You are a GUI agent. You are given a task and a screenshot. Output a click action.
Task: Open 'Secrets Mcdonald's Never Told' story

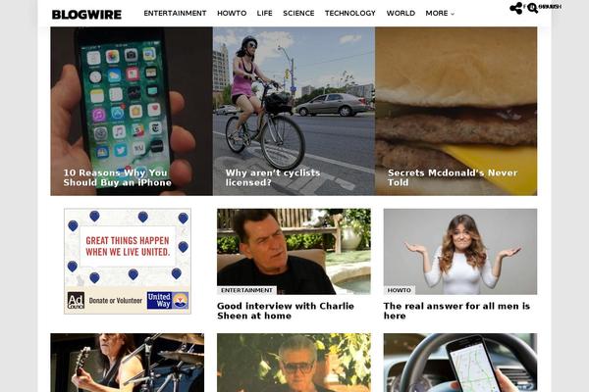(x=453, y=177)
